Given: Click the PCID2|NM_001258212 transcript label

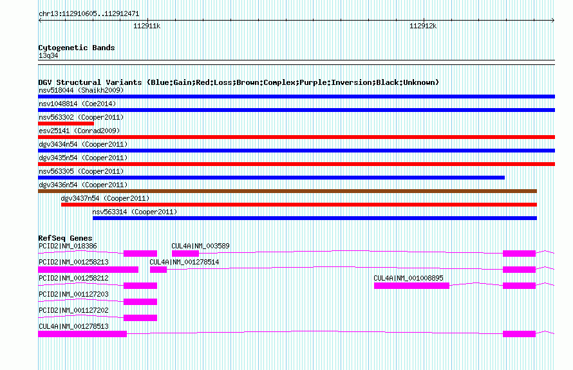Looking at the screenshot, I should 73,278.
